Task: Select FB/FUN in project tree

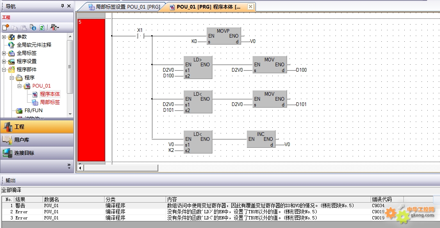Action: [33, 111]
